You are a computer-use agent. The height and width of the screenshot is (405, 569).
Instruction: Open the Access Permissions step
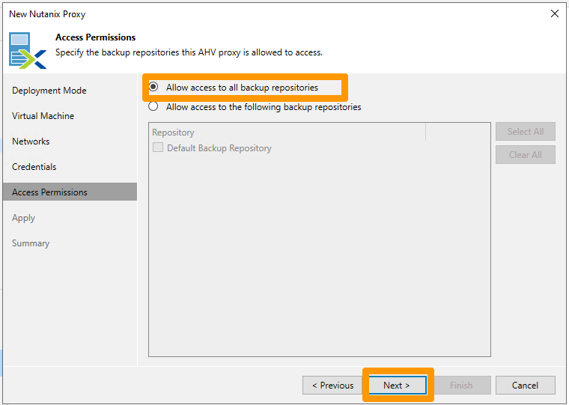pyautogui.click(x=70, y=192)
